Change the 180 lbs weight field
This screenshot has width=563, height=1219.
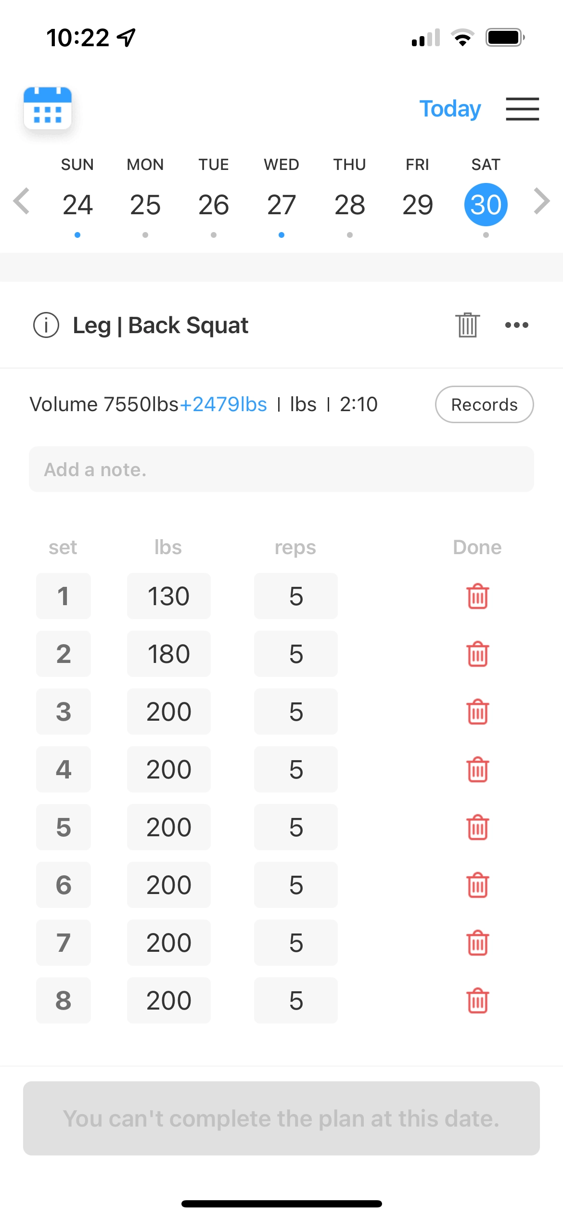tap(169, 654)
